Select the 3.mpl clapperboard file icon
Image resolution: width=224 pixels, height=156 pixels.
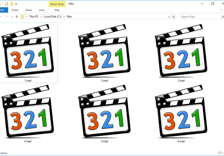coord(181,50)
